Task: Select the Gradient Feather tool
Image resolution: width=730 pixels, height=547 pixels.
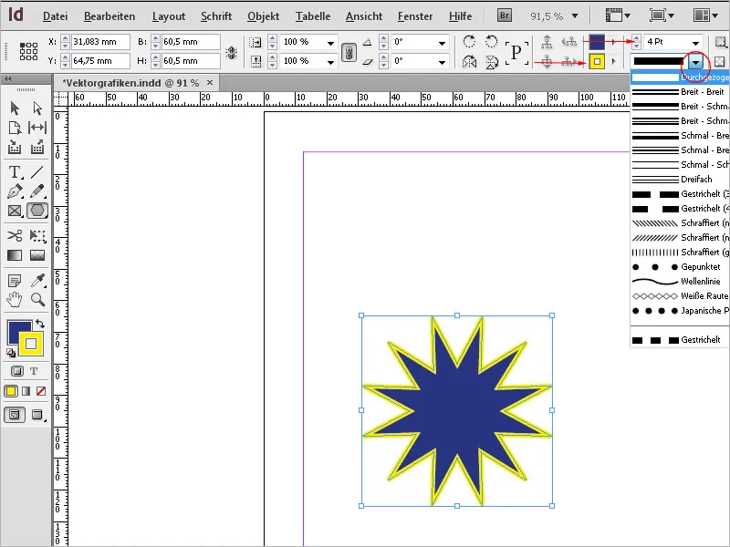Action: (37, 255)
